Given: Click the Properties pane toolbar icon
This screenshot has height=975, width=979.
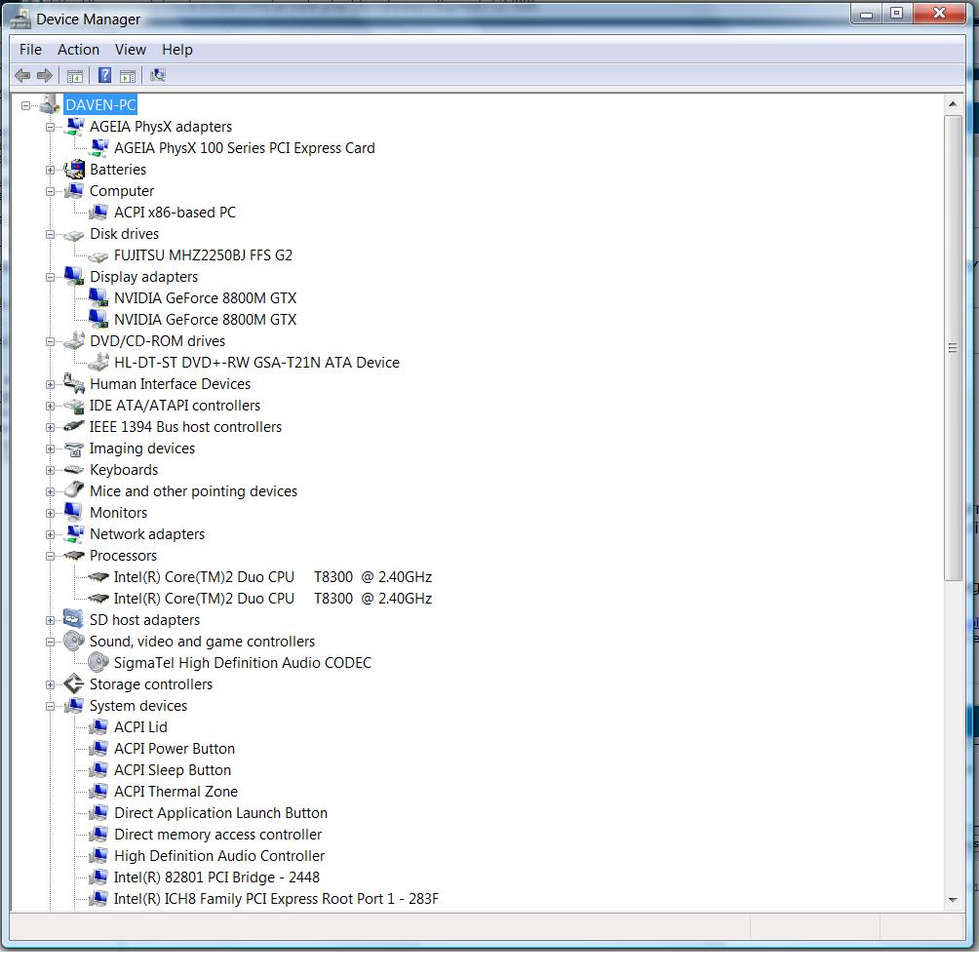Looking at the screenshot, I should 128,76.
